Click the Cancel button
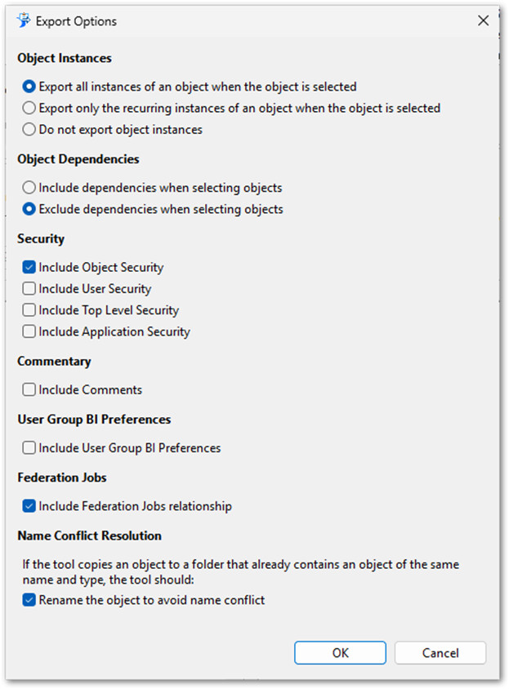 coord(440,652)
